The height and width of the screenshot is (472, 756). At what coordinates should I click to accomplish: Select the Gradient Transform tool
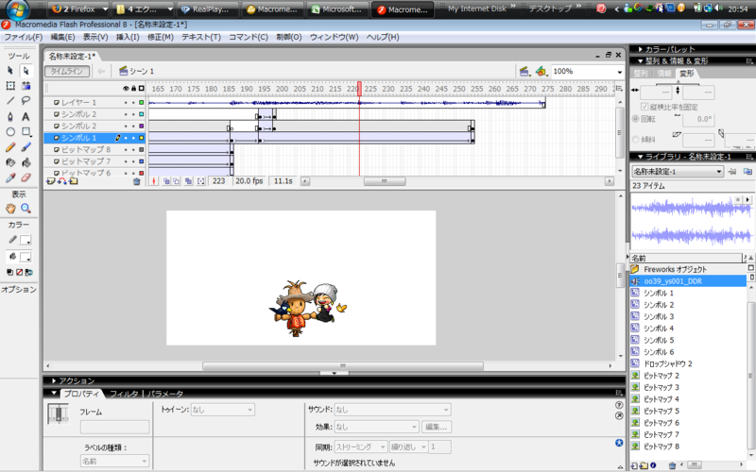click(26, 86)
